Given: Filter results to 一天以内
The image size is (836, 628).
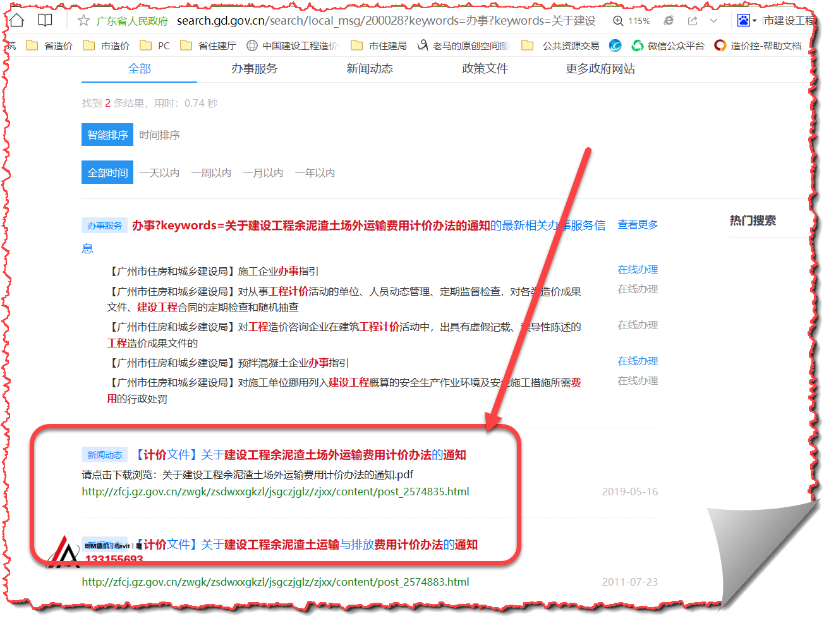Looking at the screenshot, I should (x=159, y=173).
